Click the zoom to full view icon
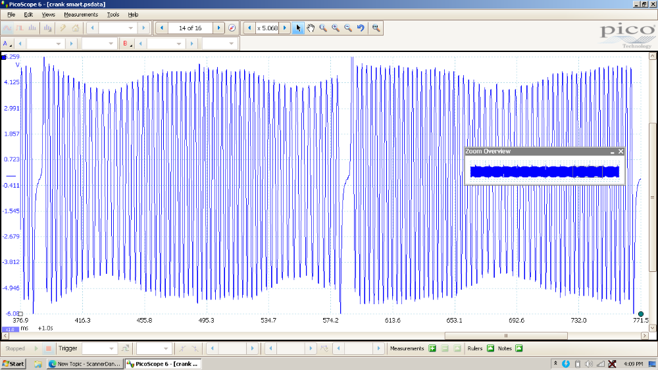This screenshot has height=370, width=658. pos(376,28)
